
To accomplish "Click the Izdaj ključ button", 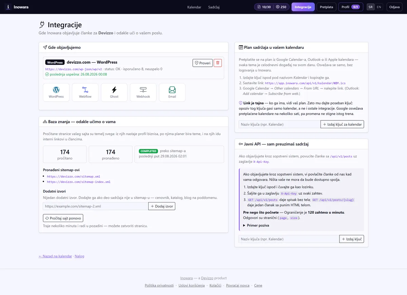I will click(352, 239).
